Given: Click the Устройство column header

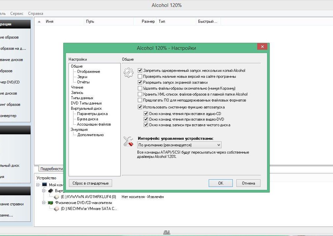Looking at the screenshot, I should point(46,178).
